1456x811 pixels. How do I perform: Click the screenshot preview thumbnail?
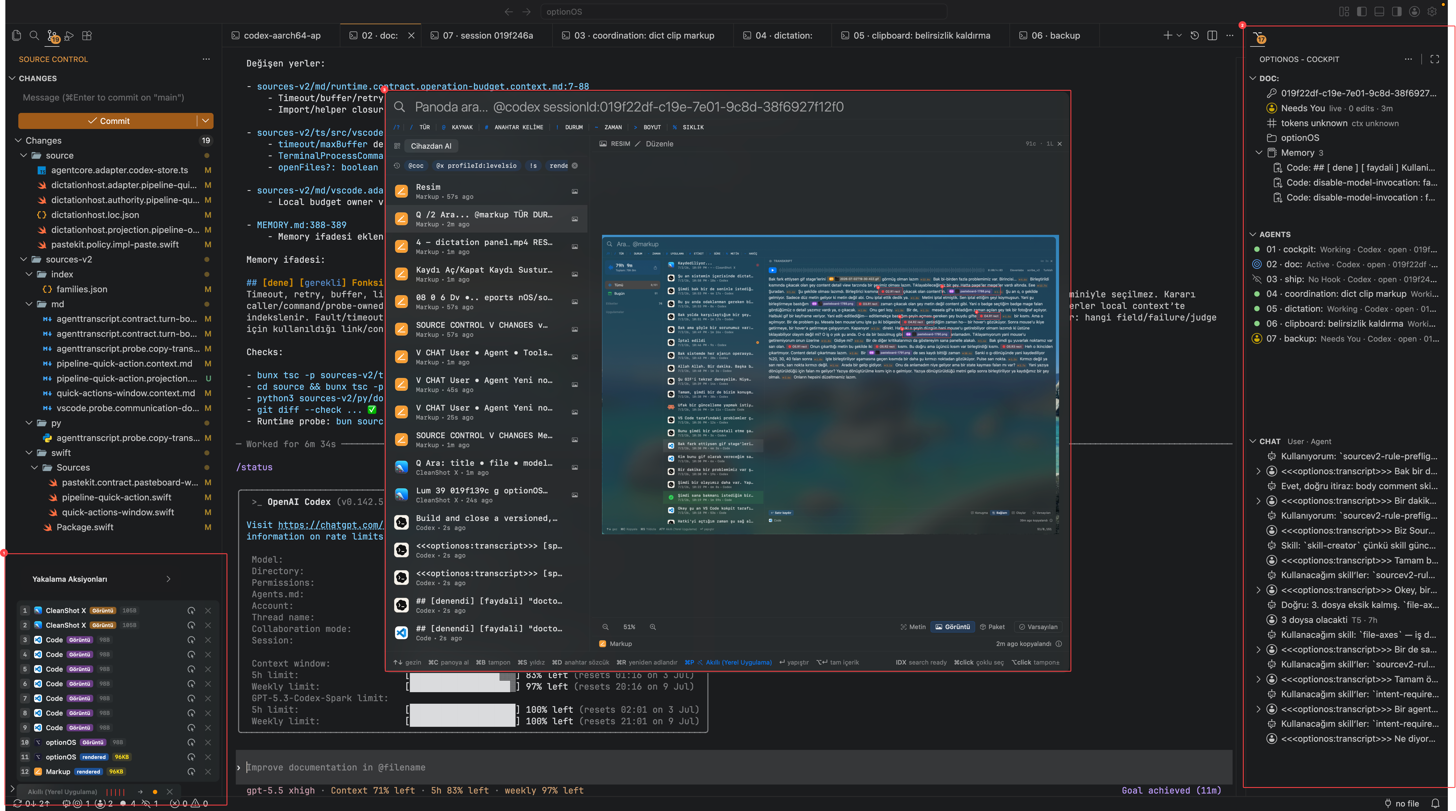pyautogui.click(x=830, y=384)
